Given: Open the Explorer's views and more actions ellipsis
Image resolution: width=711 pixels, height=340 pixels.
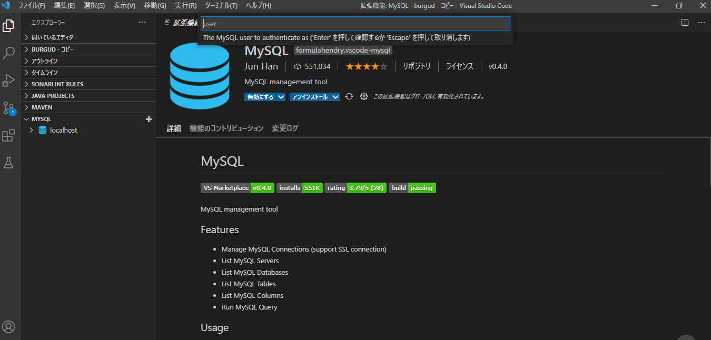Looking at the screenshot, I should (x=142, y=22).
